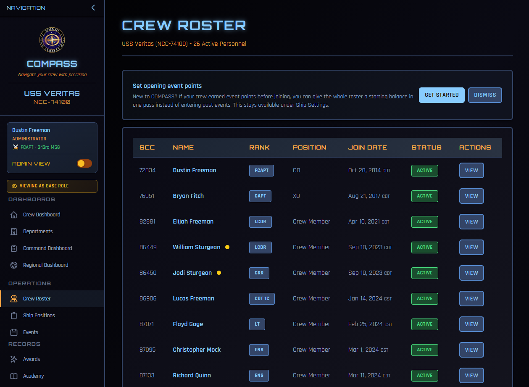Click View for William Sturgeon
Viewport: 529px width, 387px height.
tap(471, 247)
